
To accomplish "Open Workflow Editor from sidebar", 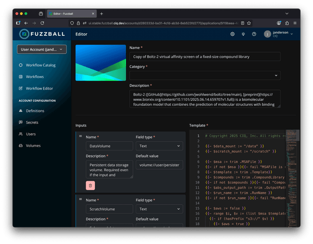I will (39, 88).
